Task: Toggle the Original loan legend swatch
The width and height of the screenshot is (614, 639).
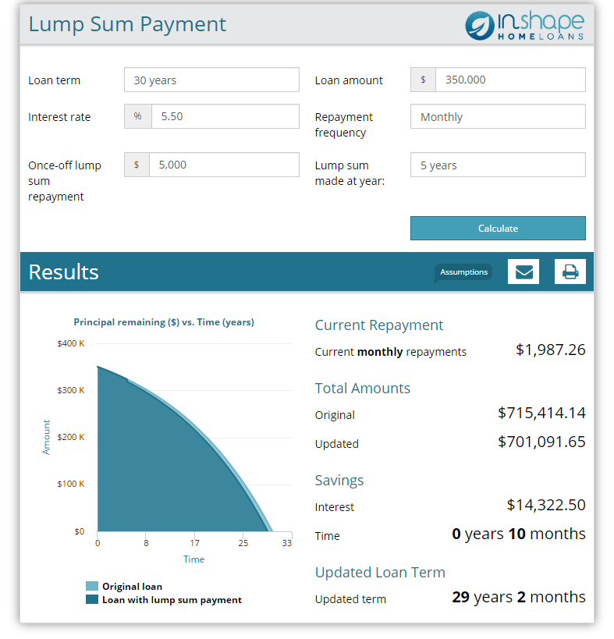Action: tap(92, 587)
